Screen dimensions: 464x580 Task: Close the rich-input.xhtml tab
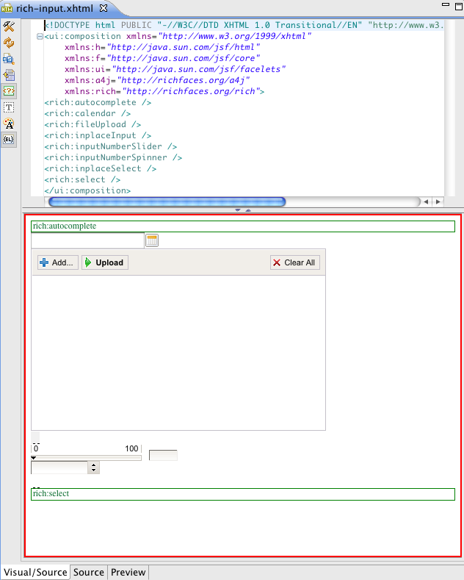[104, 8]
